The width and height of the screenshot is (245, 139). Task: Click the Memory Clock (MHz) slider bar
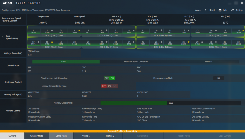pos(171,103)
